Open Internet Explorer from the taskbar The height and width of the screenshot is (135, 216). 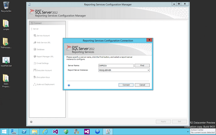[45, 131]
